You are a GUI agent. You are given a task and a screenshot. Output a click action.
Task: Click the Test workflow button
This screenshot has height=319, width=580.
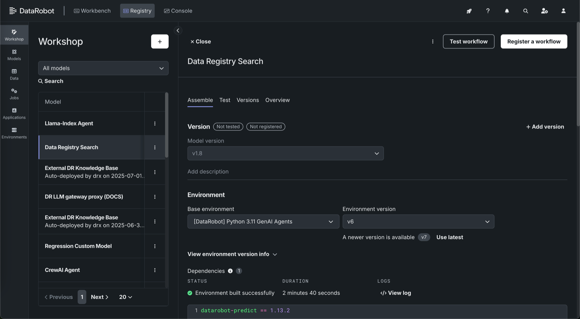click(468, 41)
